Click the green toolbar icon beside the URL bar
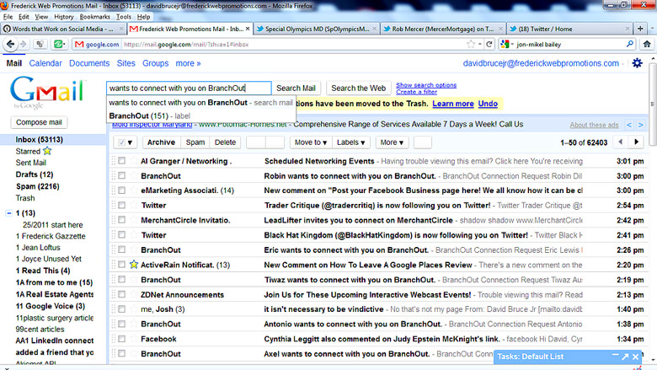This screenshot has height=370, width=657. [x=59, y=44]
